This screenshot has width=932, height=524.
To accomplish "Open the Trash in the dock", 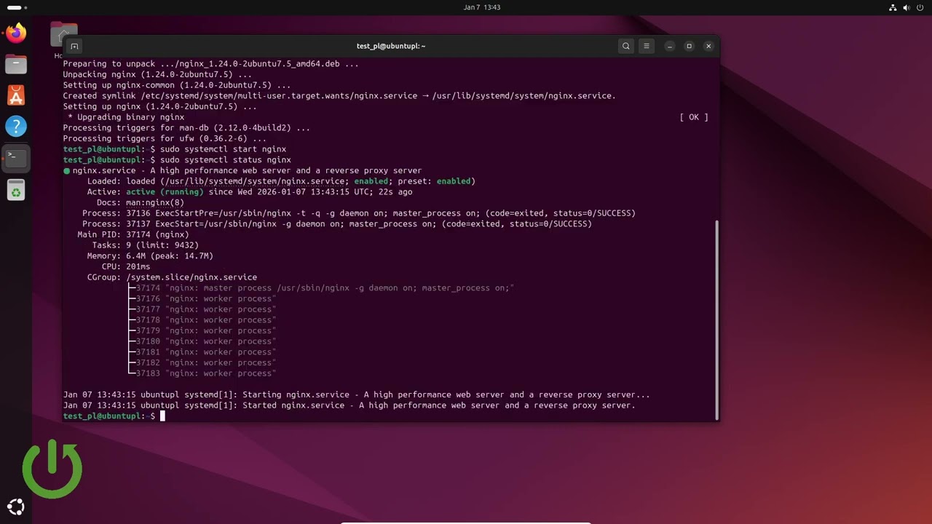I will tap(16, 190).
